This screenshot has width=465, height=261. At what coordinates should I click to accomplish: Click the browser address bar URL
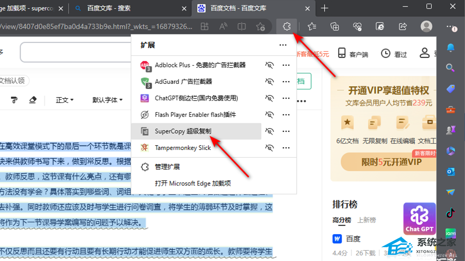[x=97, y=26]
